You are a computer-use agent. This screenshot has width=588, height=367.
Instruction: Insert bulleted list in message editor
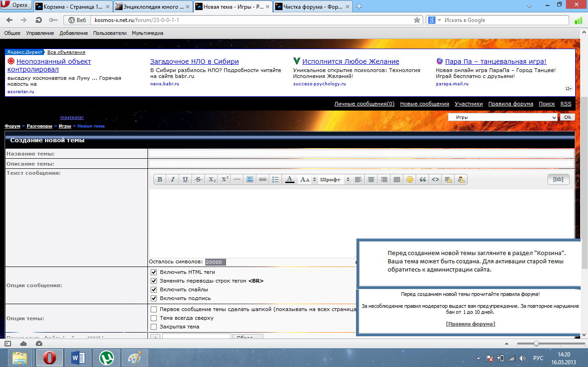pos(276,179)
